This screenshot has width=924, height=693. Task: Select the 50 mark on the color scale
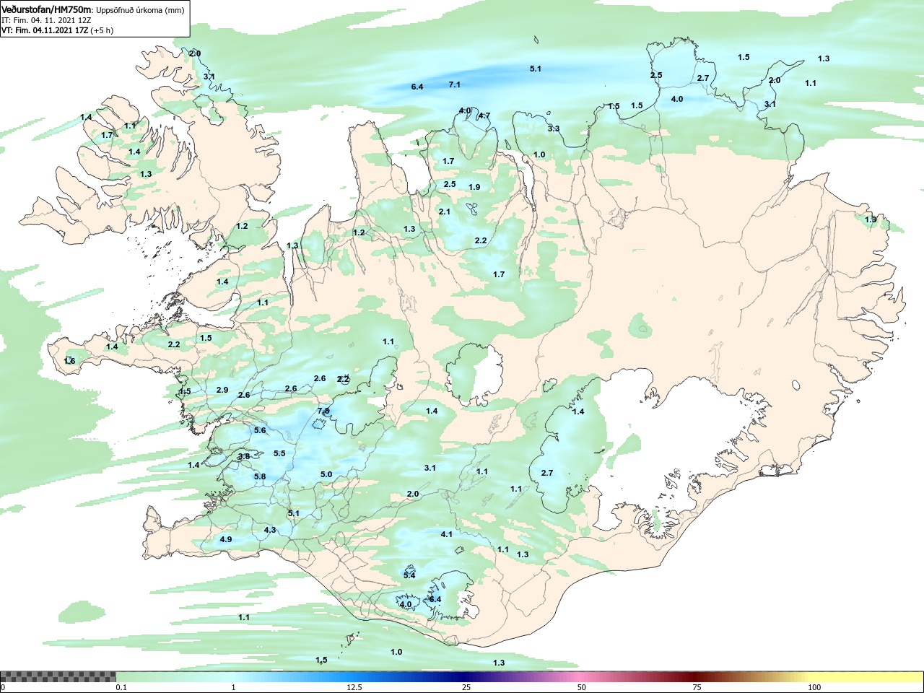click(582, 688)
